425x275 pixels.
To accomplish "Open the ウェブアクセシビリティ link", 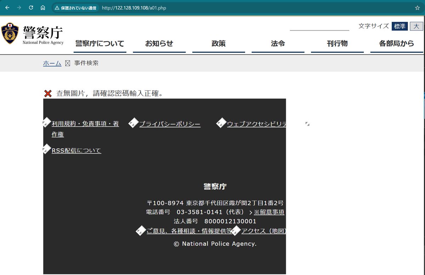I will 256,124.
